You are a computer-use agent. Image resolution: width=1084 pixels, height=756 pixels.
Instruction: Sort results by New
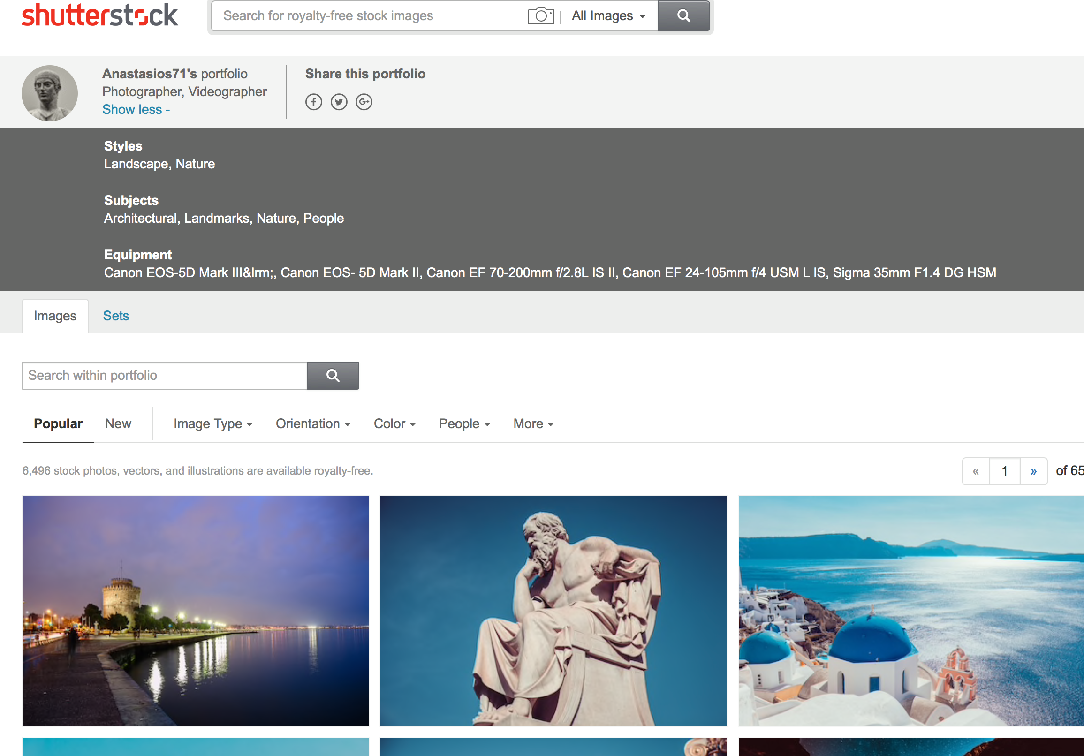[x=118, y=424]
